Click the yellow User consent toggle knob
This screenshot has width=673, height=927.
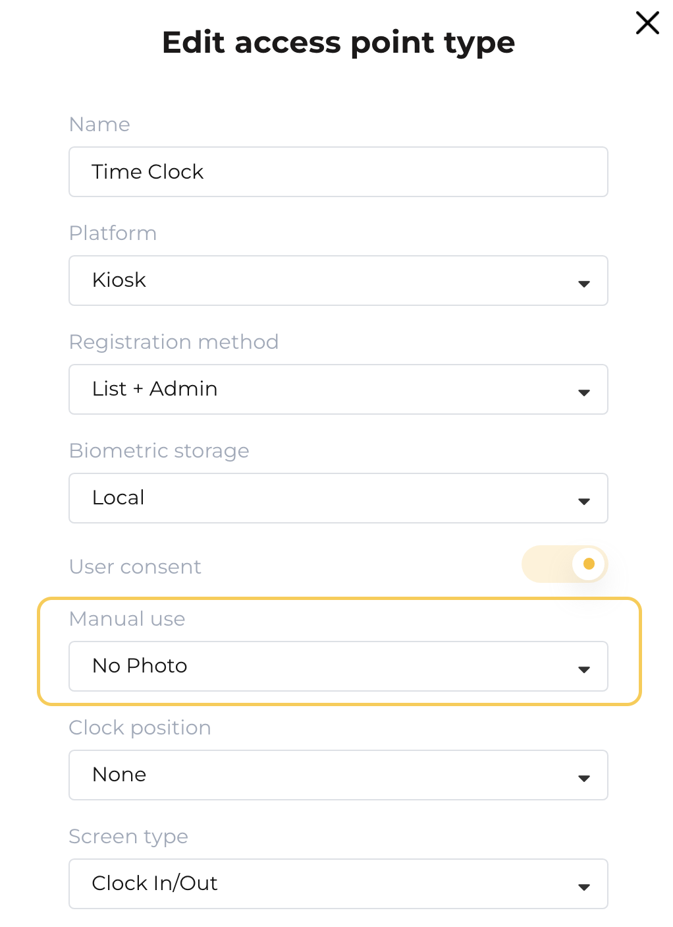tap(588, 564)
